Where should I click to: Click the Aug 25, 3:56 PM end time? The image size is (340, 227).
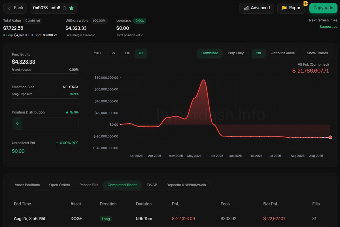click(x=29, y=219)
